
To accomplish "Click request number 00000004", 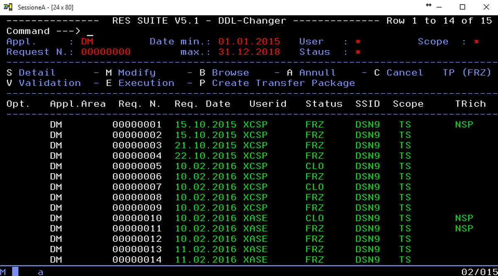I will click(137, 156).
